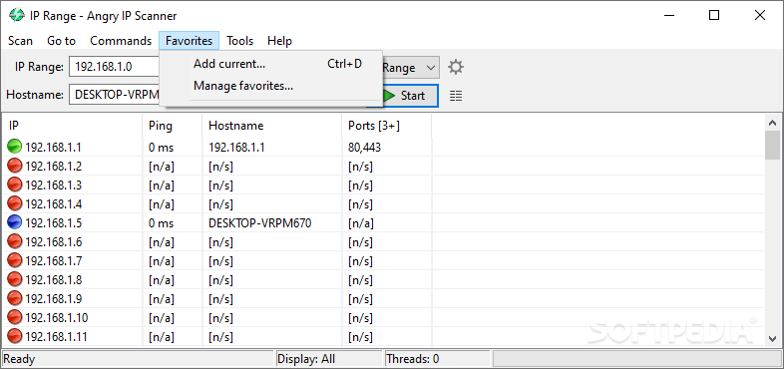Click Threads: 0 in status bar
Image resolution: width=784 pixels, height=369 pixels.
(413, 359)
